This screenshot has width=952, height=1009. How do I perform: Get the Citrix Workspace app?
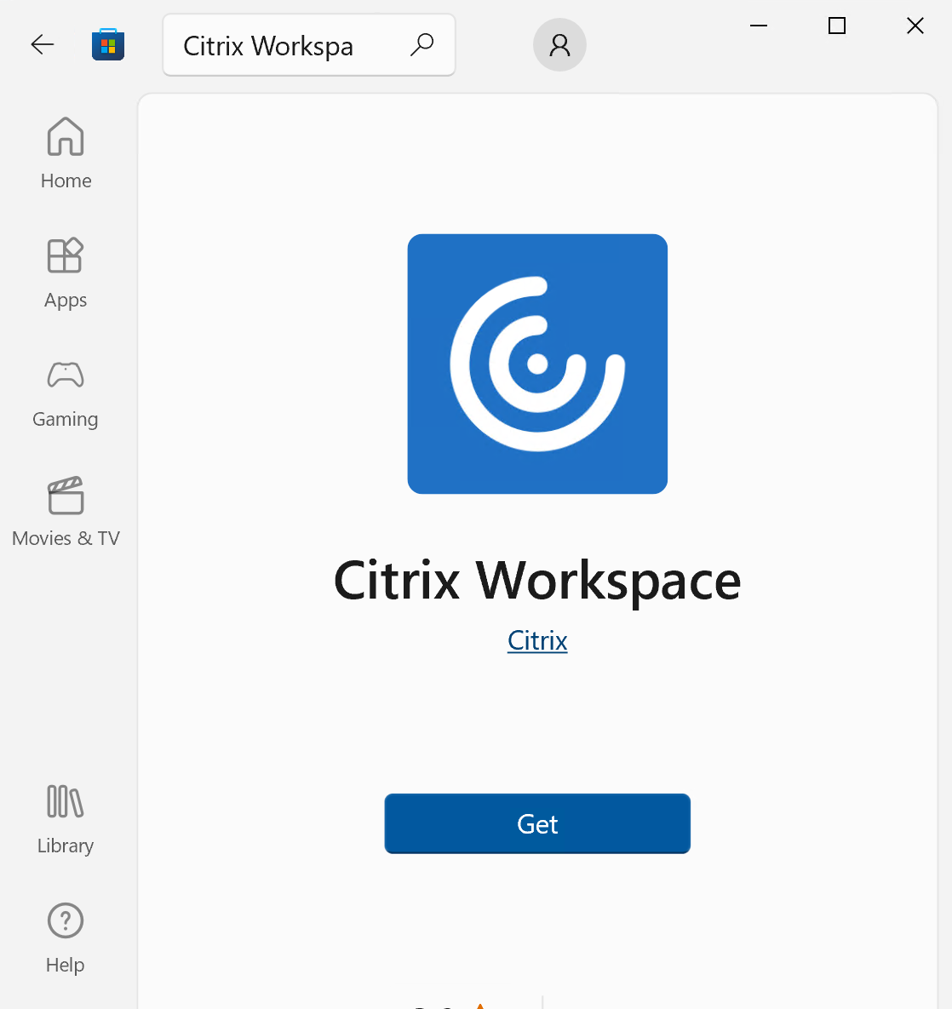[x=537, y=823]
